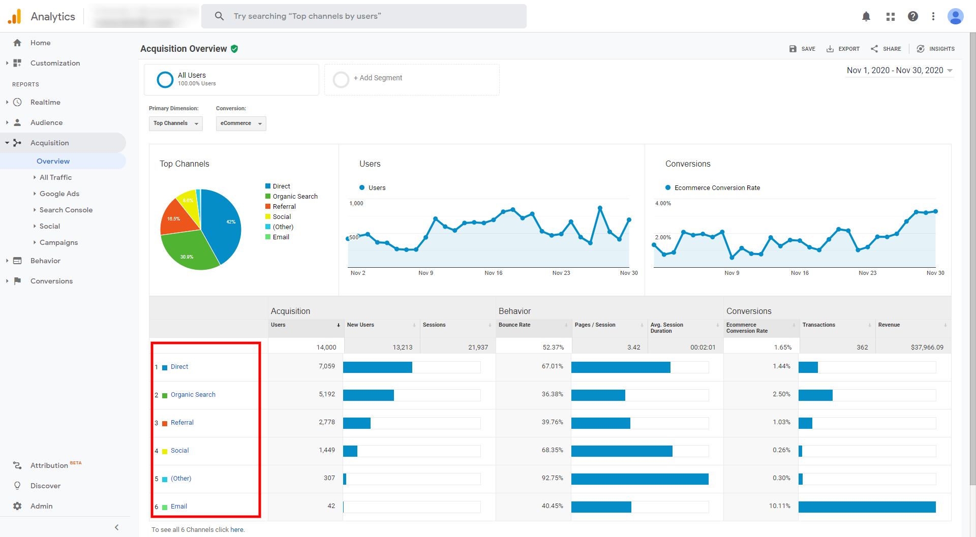The image size is (976, 537).
Task: Open the Referral channel link
Action: tap(182, 423)
